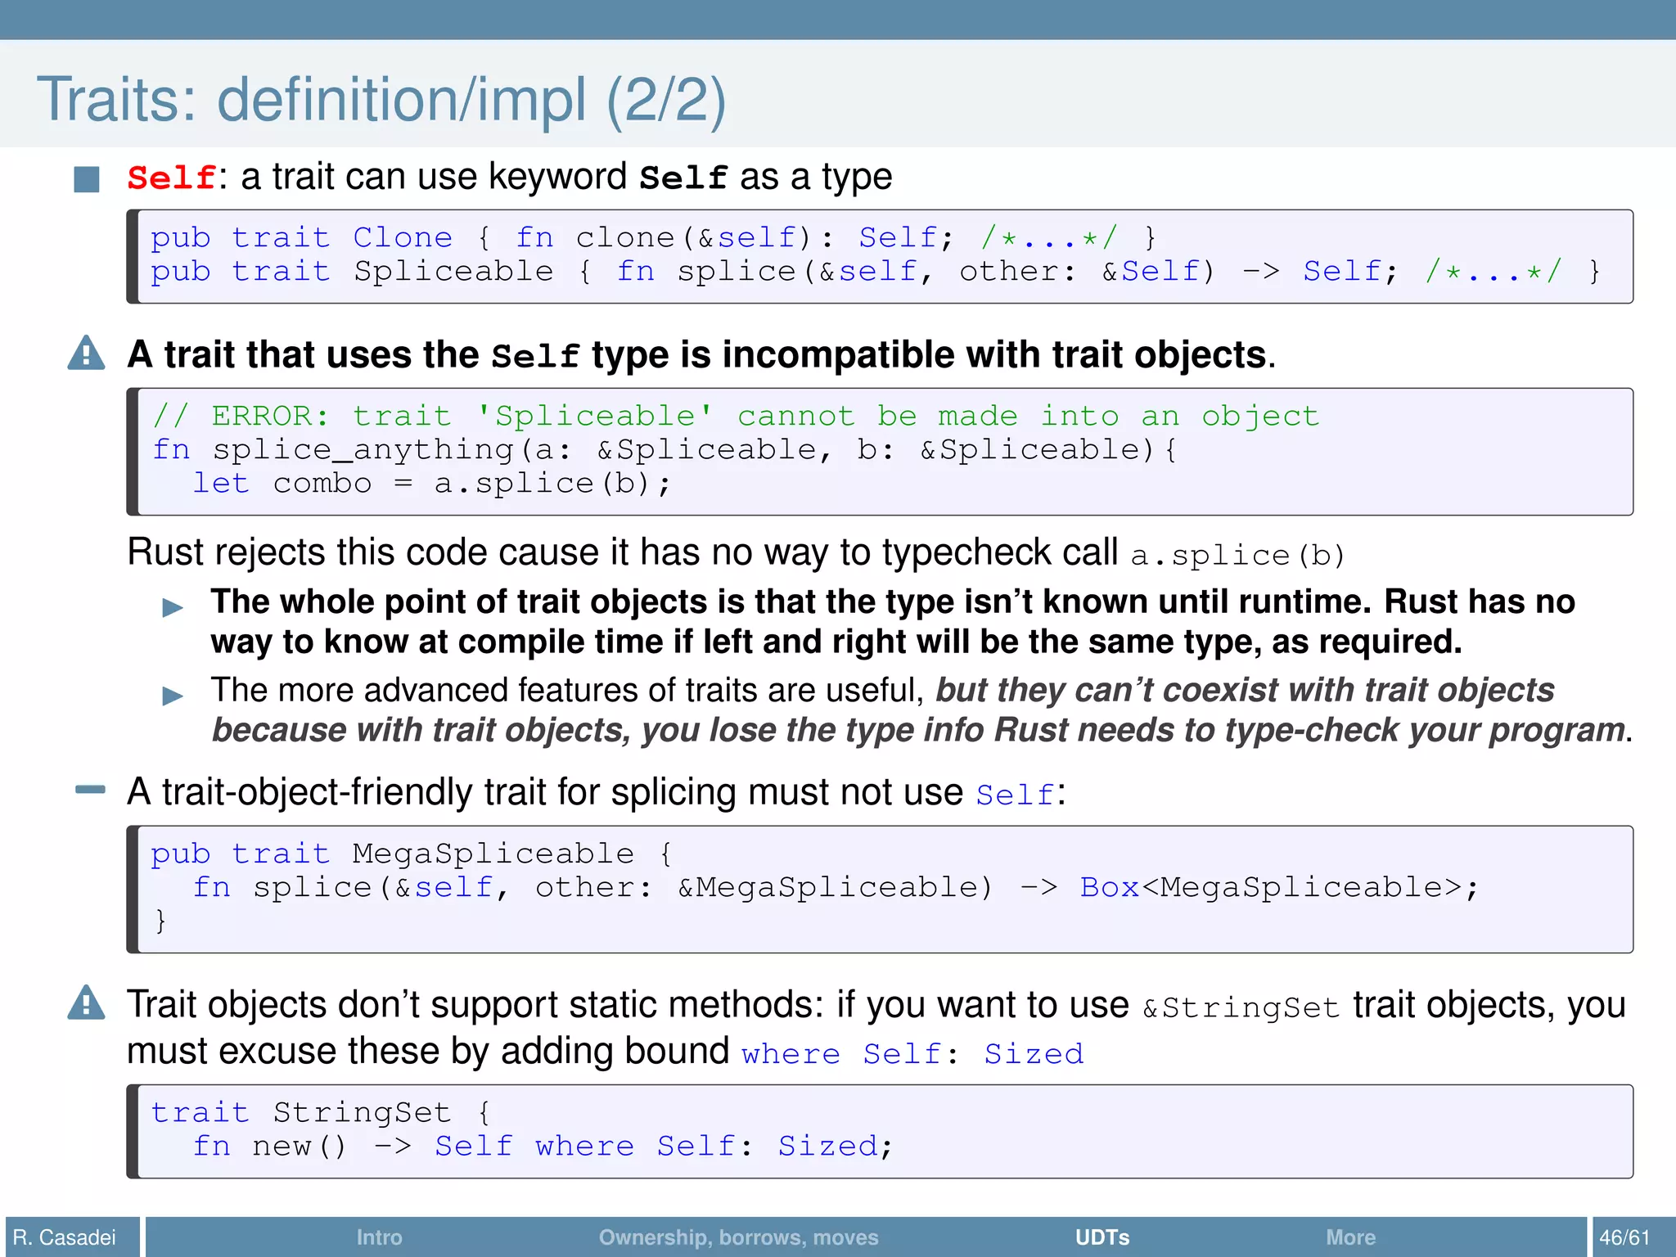This screenshot has height=1257, width=1676.
Task: Go to Ownership, borrows, moves section
Action: coord(738,1237)
